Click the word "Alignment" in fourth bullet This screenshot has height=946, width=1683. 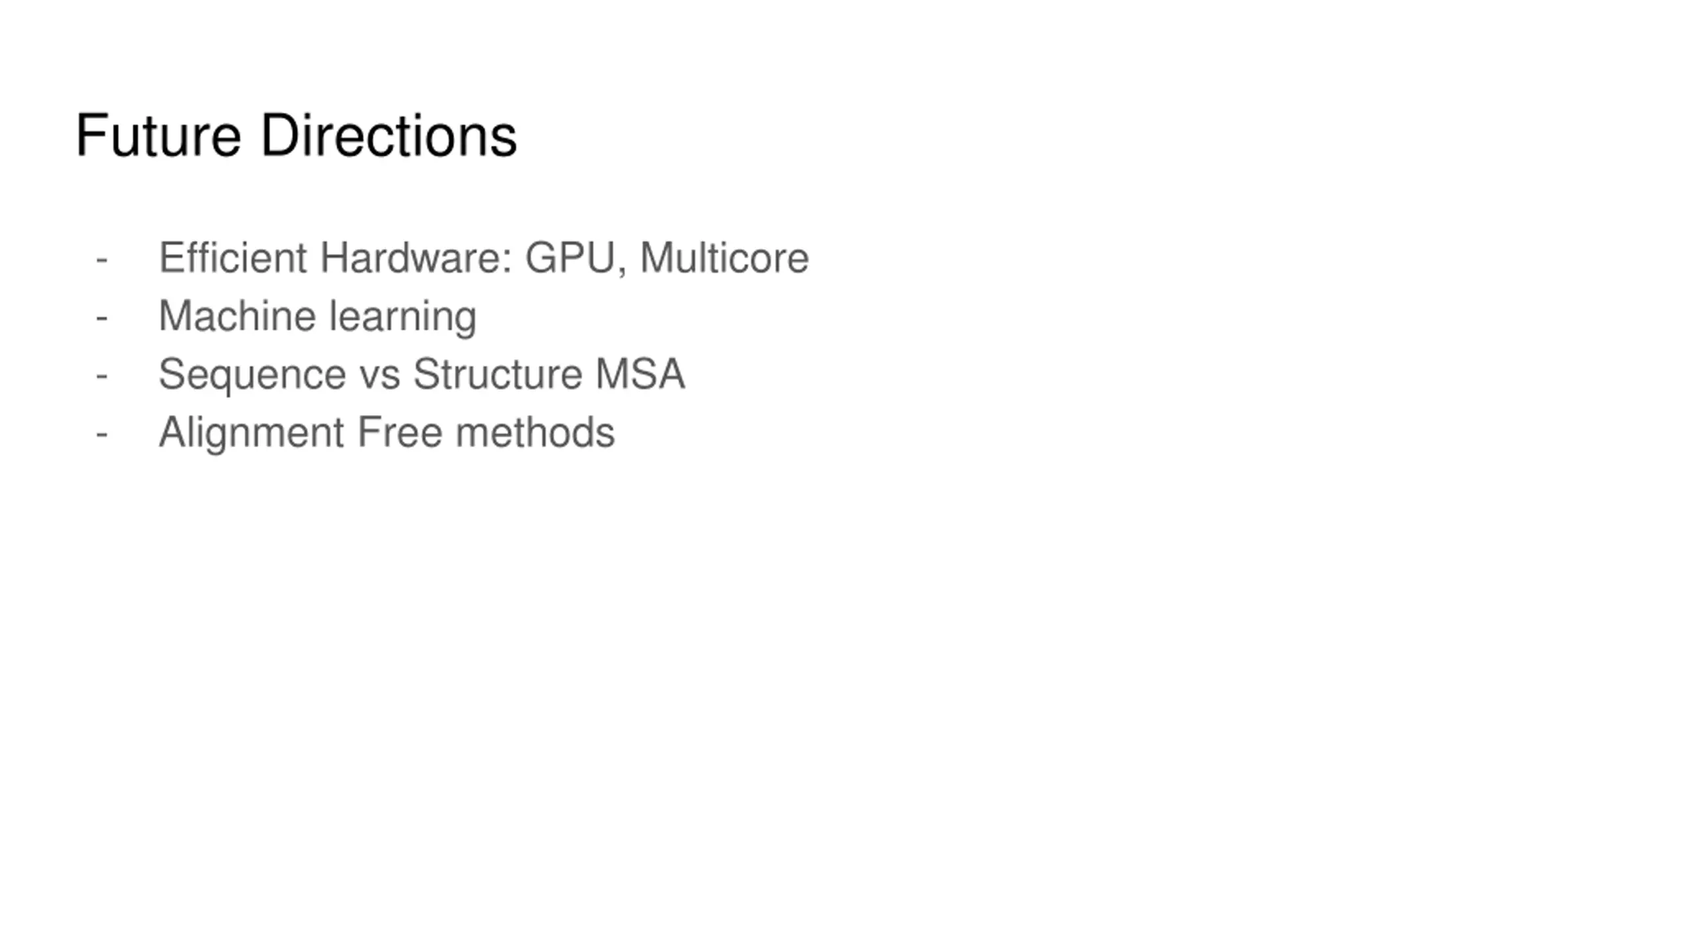tap(252, 433)
